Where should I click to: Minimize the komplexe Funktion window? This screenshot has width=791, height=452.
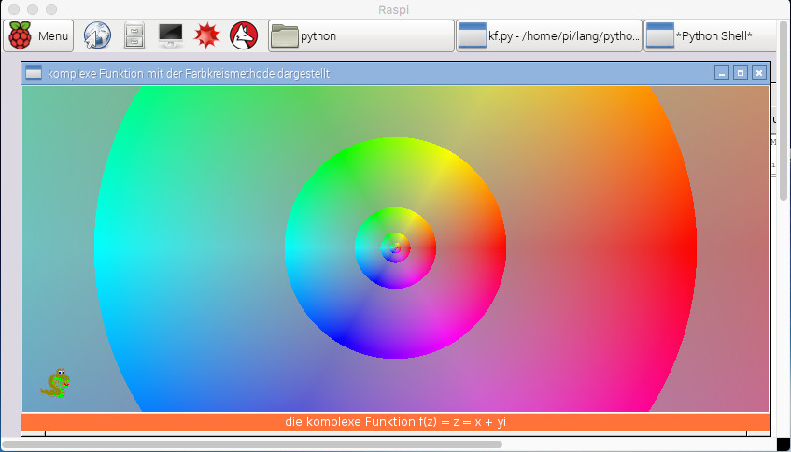(x=721, y=73)
